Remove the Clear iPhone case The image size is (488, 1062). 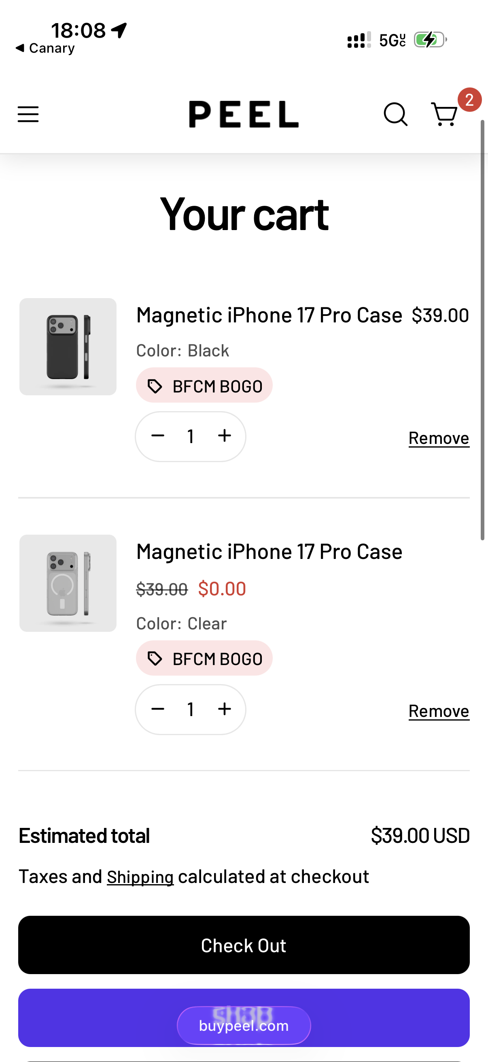tap(439, 711)
